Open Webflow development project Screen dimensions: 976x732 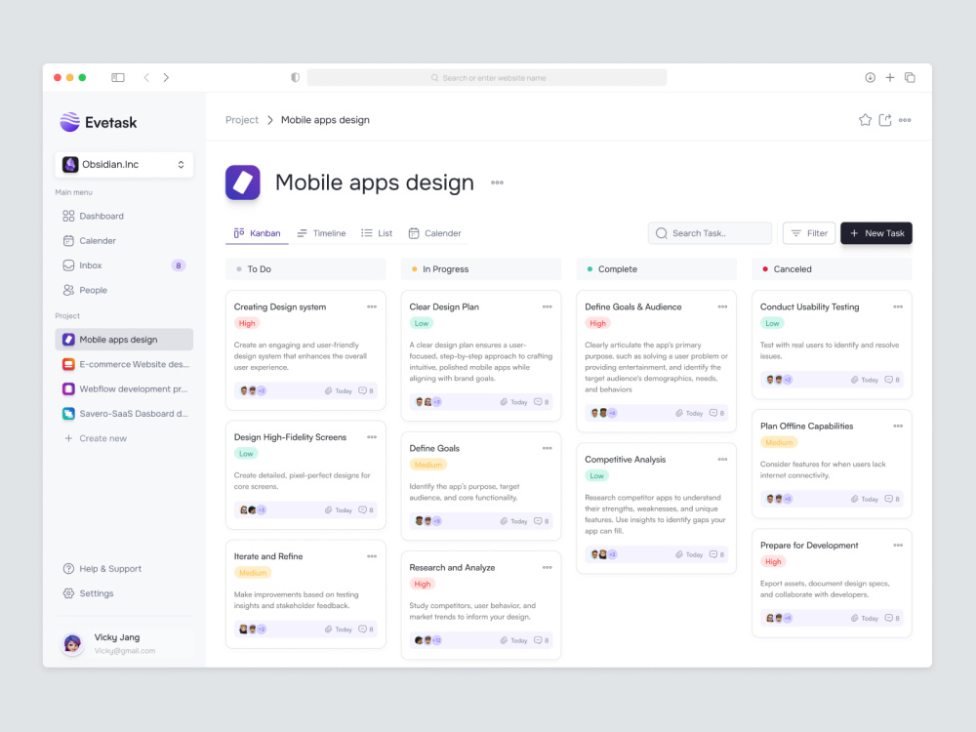point(124,389)
